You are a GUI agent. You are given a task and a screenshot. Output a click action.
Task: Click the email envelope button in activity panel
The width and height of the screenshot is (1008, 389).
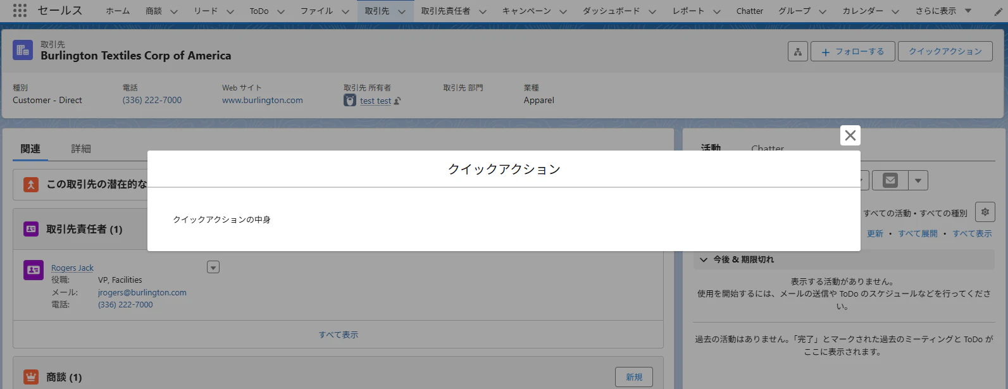(x=890, y=180)
